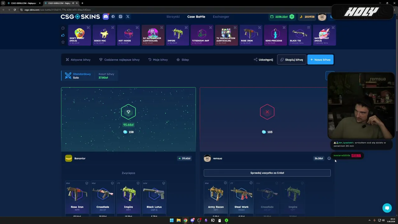The width and height of the screenshot is (398, 224).
Task: Click the browser address bar URL
Action: 58,10
